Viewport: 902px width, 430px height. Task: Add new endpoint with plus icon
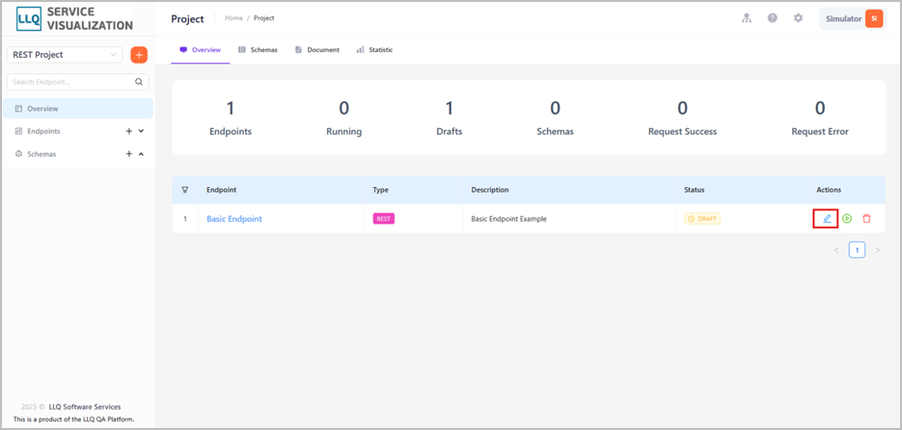[x=129, y=131]
